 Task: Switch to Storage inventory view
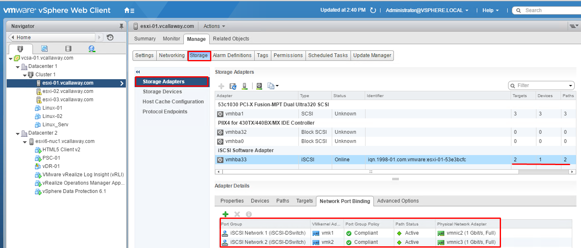68,49
